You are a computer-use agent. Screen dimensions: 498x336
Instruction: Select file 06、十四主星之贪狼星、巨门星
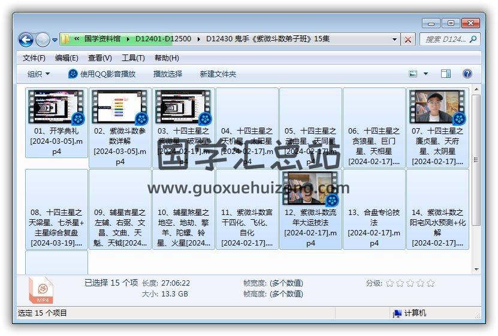point(374,128)
